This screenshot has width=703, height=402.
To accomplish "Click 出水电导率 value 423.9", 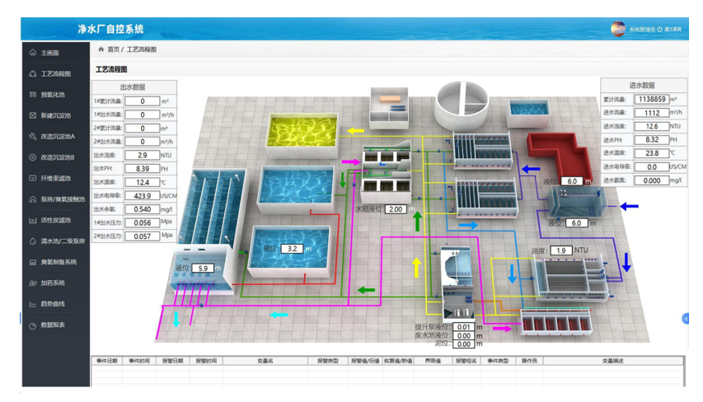I will [142, 196].
